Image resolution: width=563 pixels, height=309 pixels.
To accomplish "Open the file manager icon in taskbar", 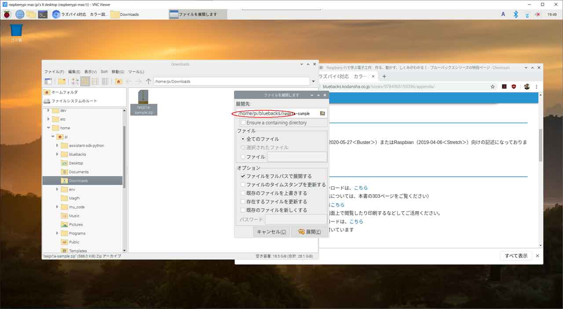I will pyautogui.click(x=31, y=14).
